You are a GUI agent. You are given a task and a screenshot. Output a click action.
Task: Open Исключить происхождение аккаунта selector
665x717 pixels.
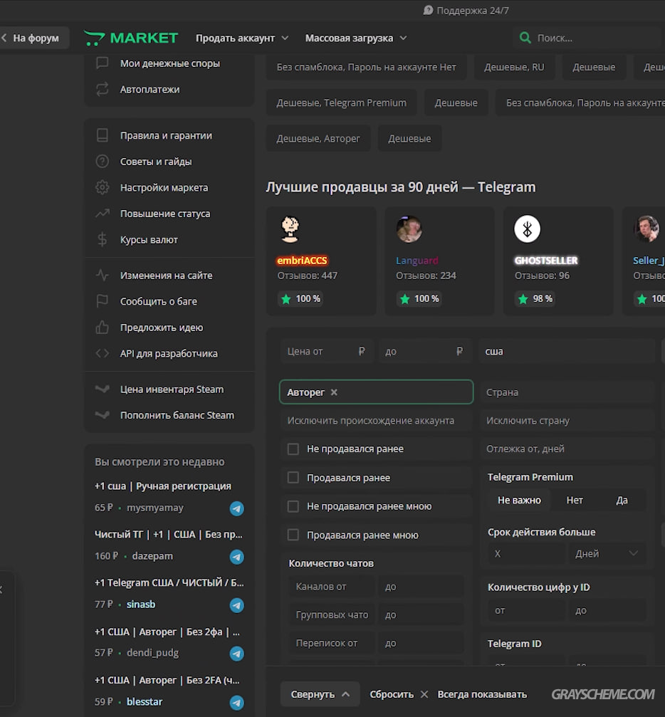(x=377, y=421)
